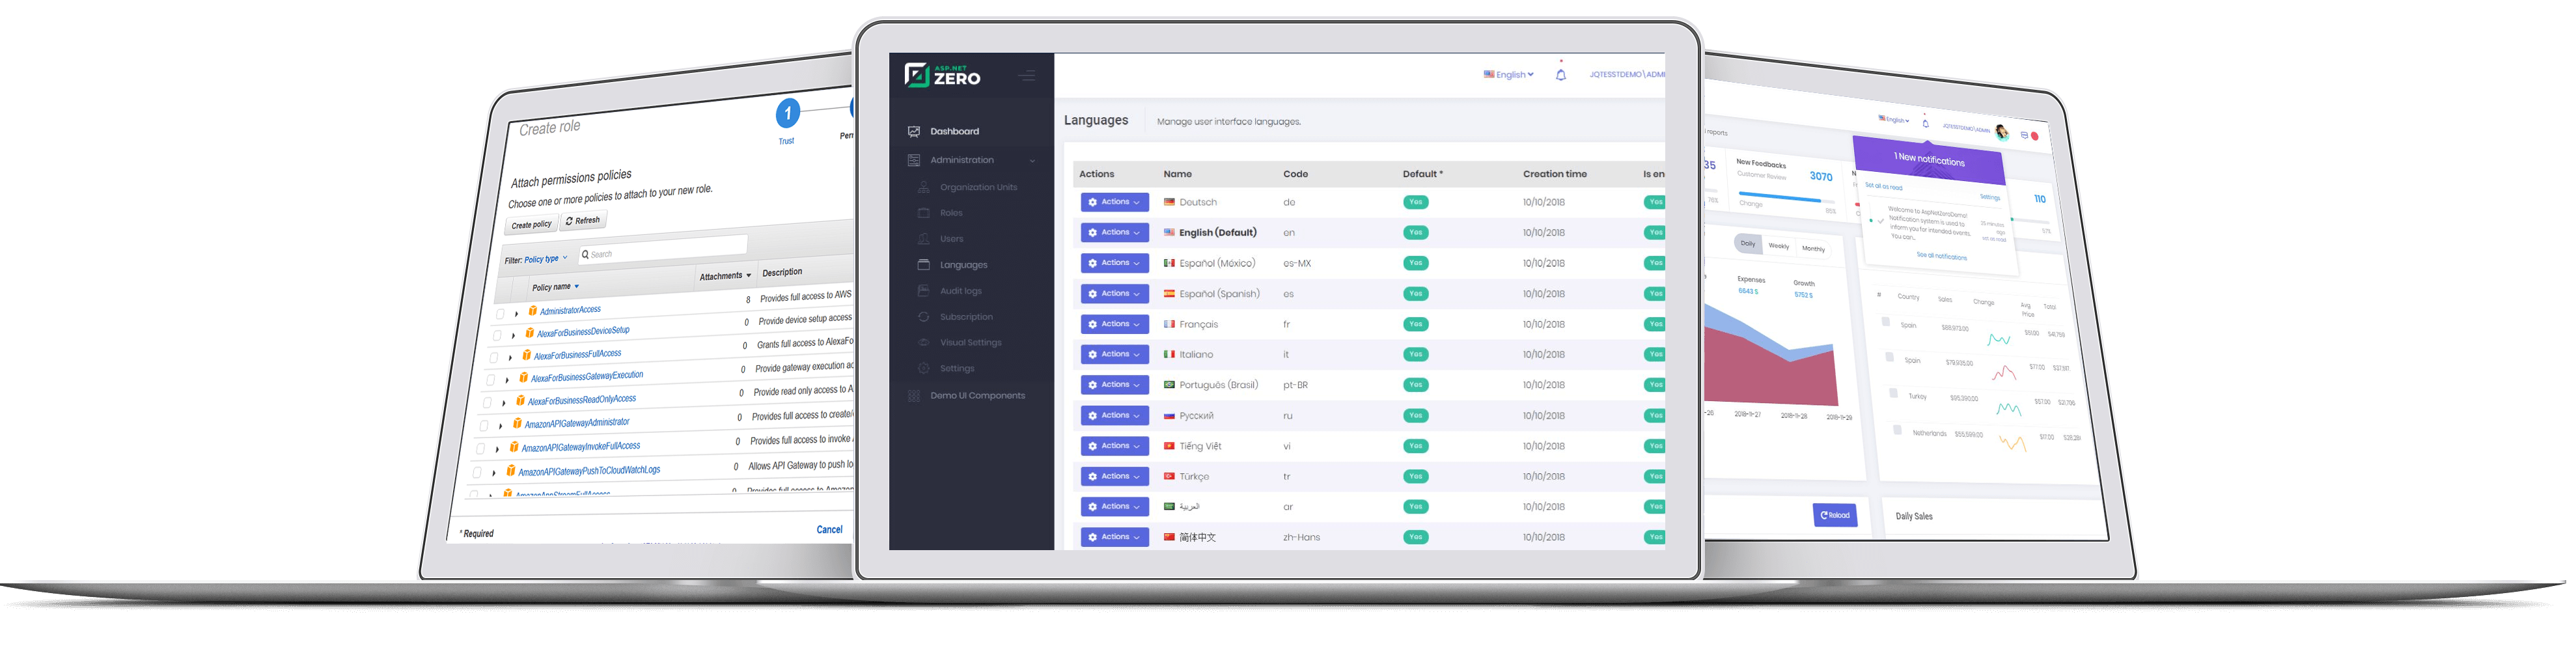Switch to the Weekly chart tab
2576x653 pixels.
point(1778,246)
